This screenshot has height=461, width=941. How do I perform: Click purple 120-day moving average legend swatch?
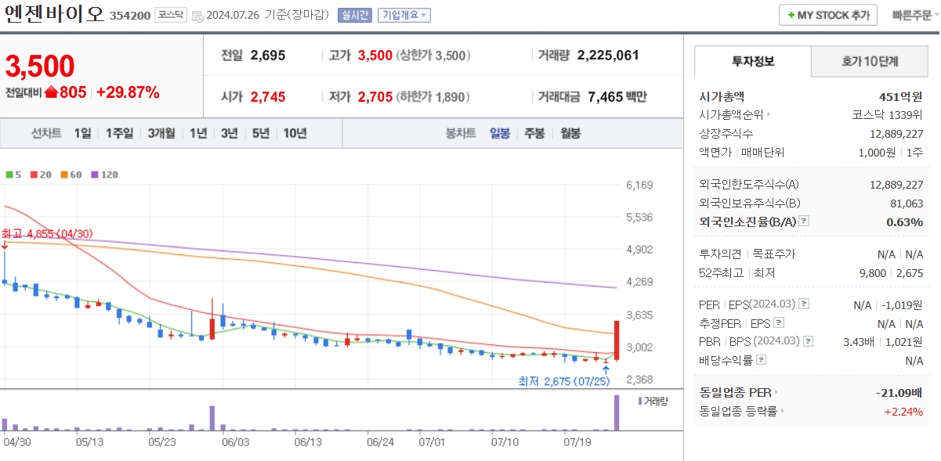[x=94, y=175]
